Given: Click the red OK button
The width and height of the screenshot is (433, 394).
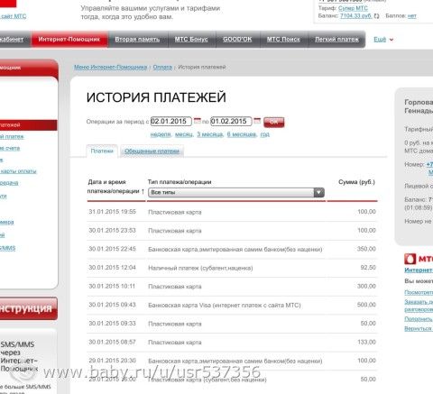Looking at the screenshot, I should pyautogui.click(x=274, y=122).
